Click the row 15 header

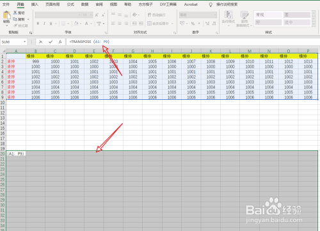pyautogui.click(x=3, y=128)
